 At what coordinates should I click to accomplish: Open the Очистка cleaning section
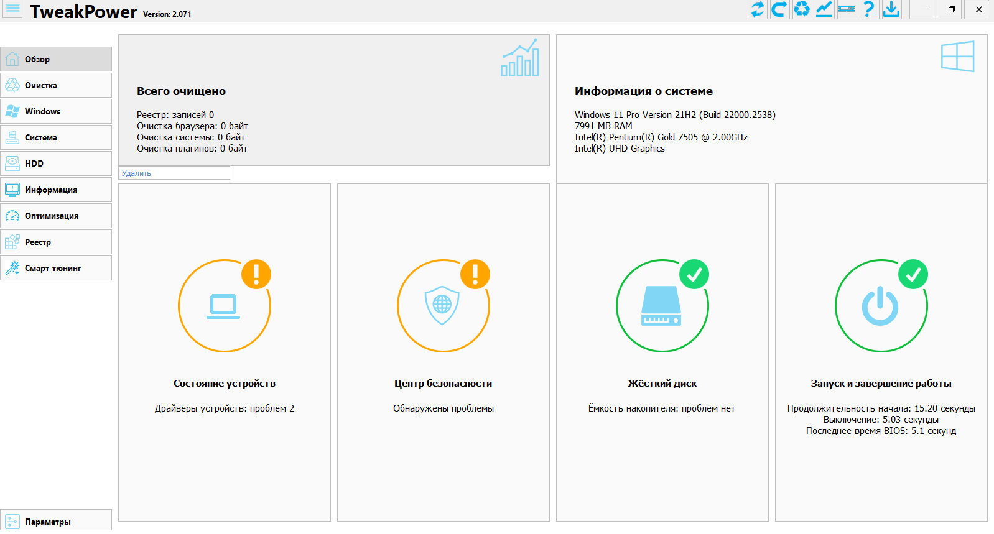[x=56, y=85]
